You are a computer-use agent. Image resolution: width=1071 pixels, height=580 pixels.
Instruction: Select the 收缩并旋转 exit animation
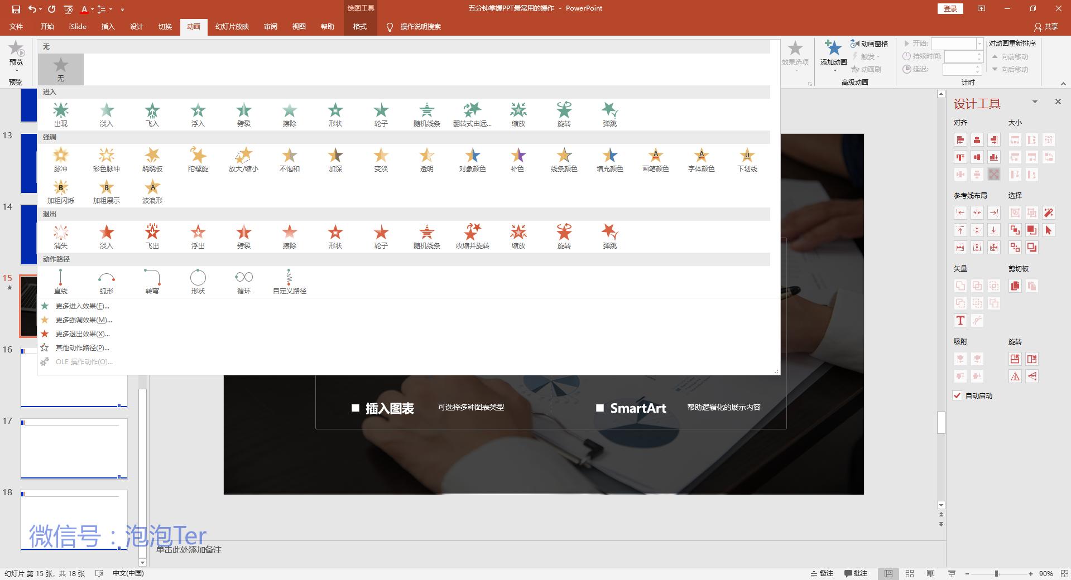point(473,236)
